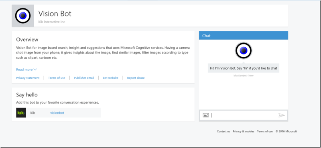Open the bot's Terms of use link
This screenshot has height=148, width=321.
pyautogui.click(x=57, y=78)
